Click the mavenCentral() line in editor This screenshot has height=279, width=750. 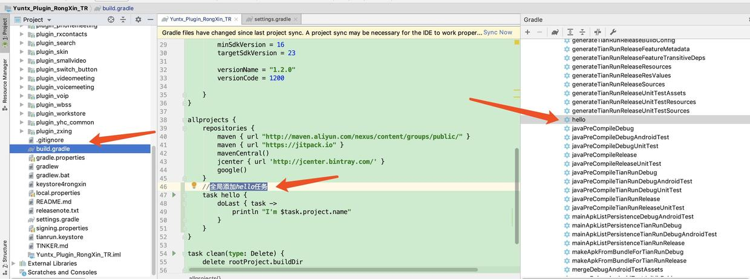243,153
